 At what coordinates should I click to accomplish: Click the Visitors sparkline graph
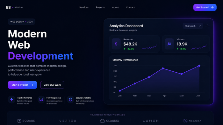pos(199,47)
